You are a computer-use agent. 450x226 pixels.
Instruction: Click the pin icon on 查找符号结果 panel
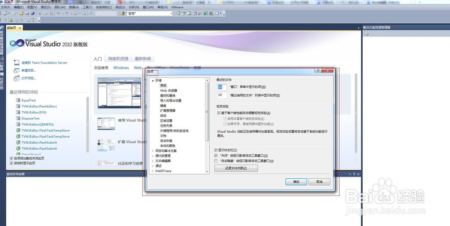354,174
